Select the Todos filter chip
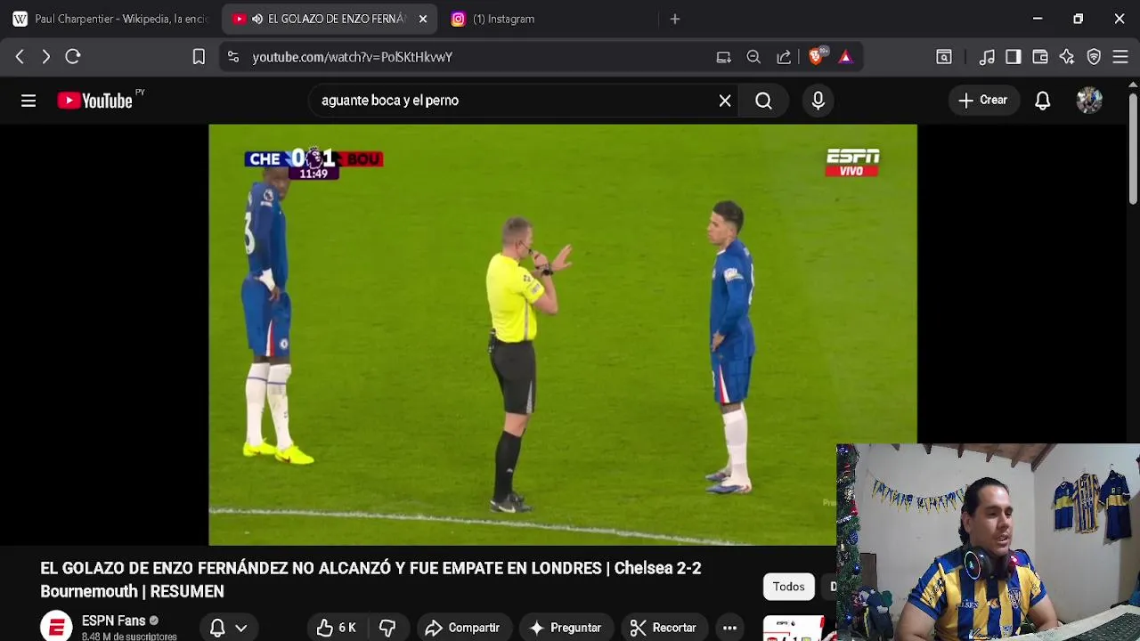Image resolution: width=1140 pixels, height=641 pixels. coord(788,587)
